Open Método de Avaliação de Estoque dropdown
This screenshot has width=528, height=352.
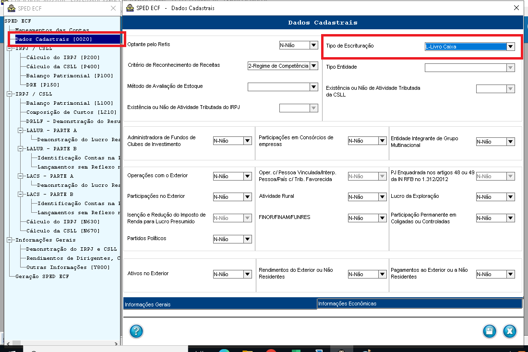[314, 87]
